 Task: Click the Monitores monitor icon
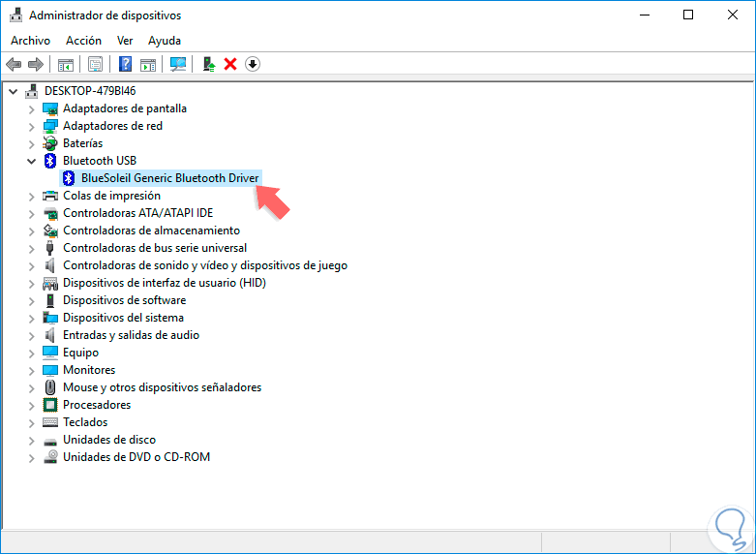click(x=50, y=370)
